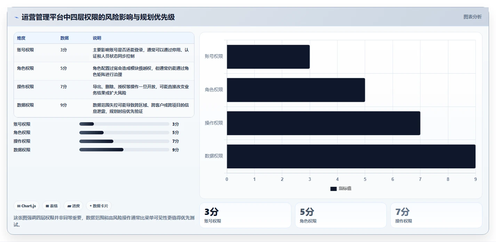496x242 pixels.
Task: Select the 表格 chip
Action: [x=51, y=206]
